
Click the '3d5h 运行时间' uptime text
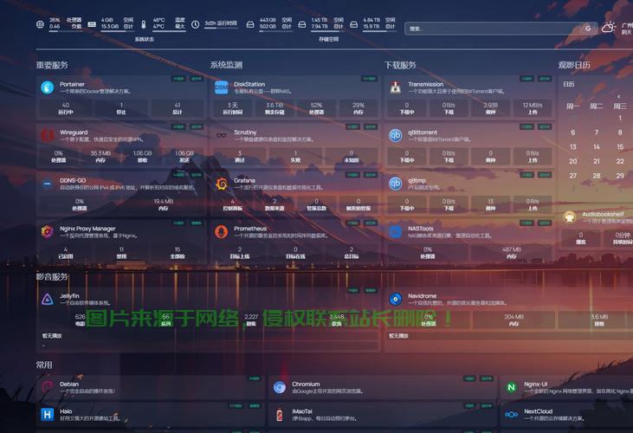(221, 23)
